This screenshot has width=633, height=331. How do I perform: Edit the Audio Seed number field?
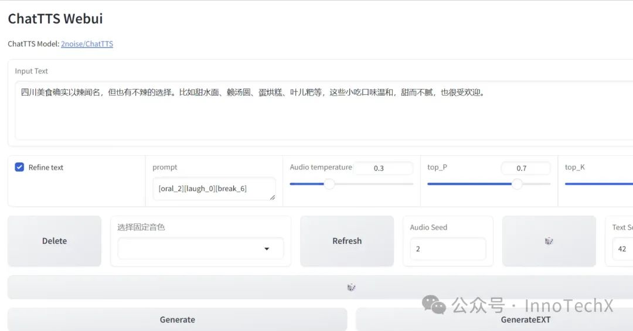click(448, 248)
